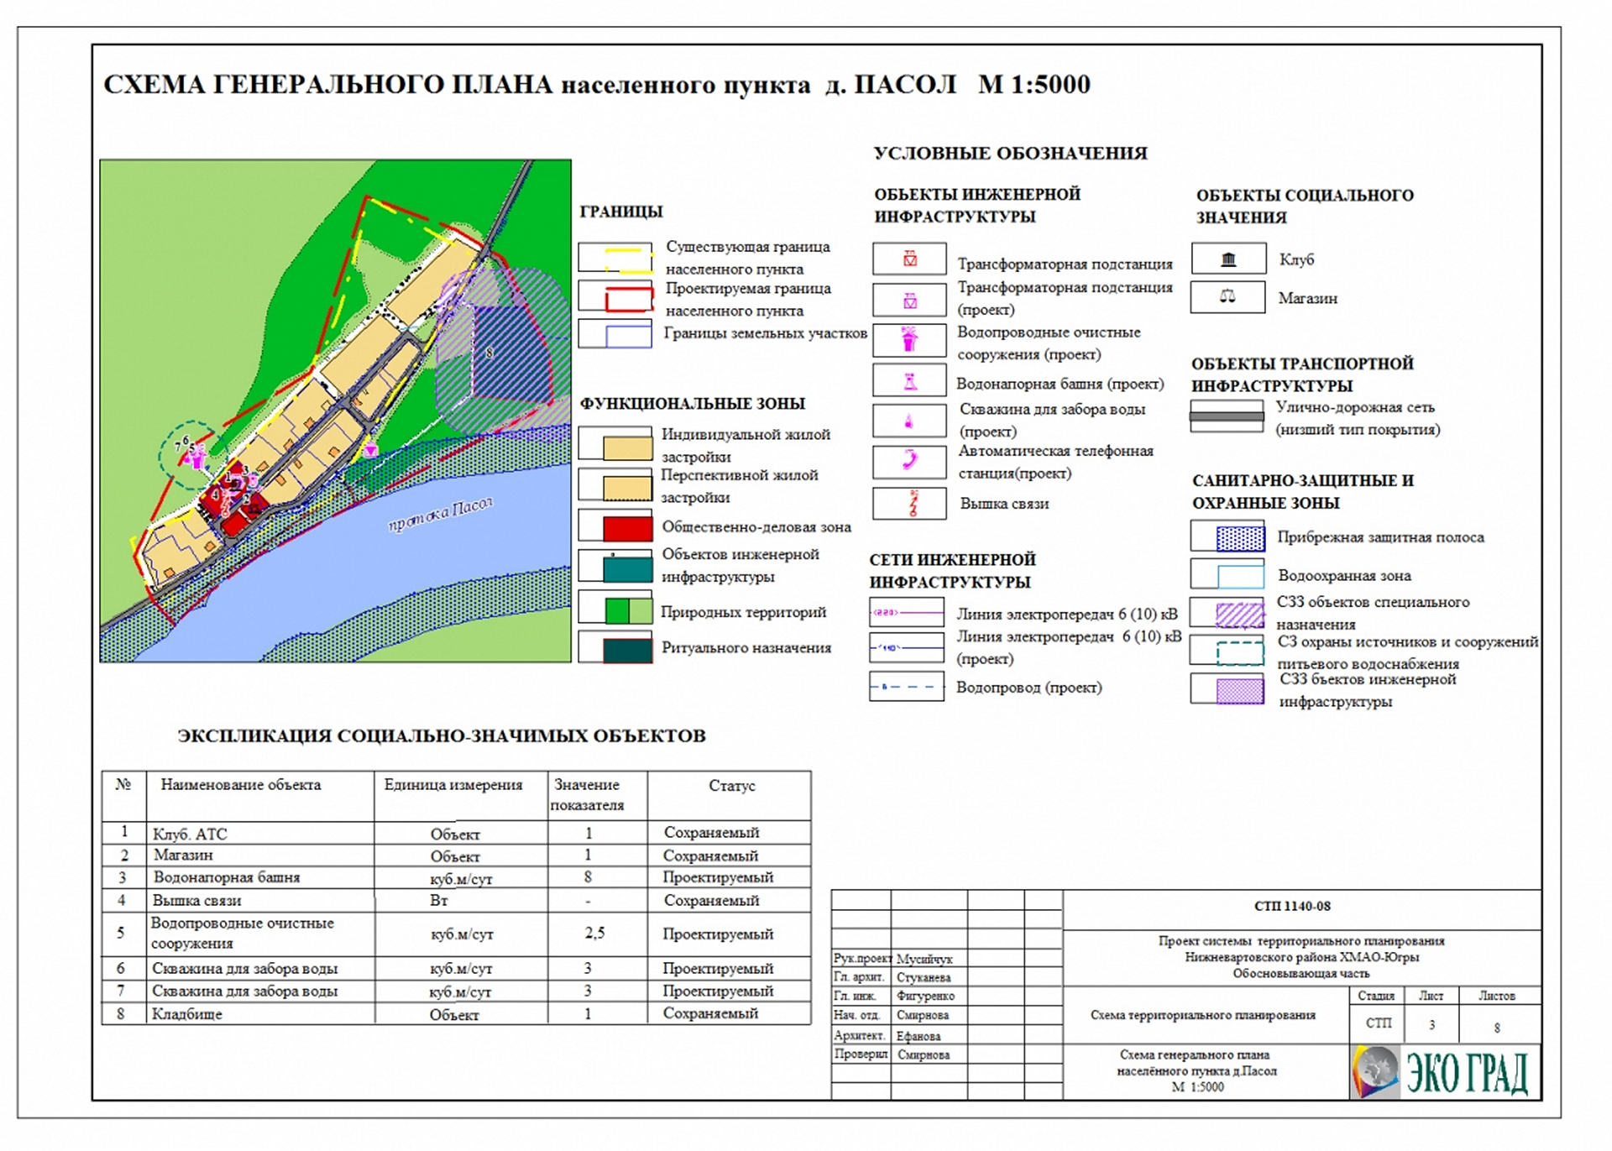Click the water intake well legend icon
The image size is (1612, 1151).
click(909, 421)
